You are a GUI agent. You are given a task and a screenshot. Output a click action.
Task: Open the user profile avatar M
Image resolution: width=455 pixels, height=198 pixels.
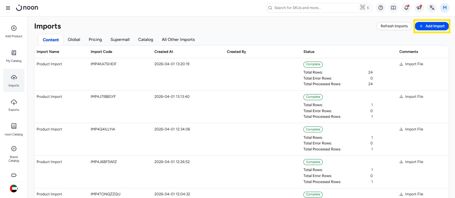(x=445, y=8)
